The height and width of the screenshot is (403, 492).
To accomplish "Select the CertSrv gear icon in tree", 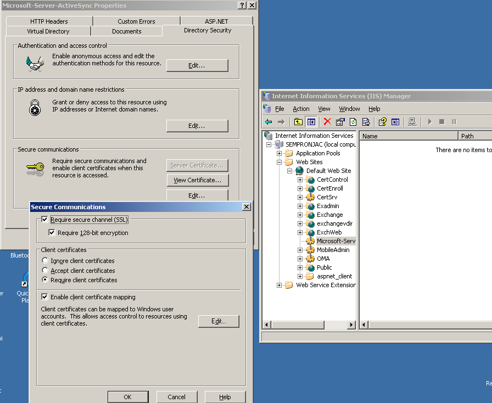I will [310, 197].
